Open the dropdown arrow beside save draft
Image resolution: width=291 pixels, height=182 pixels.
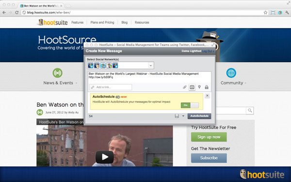[x=183, y=116]
